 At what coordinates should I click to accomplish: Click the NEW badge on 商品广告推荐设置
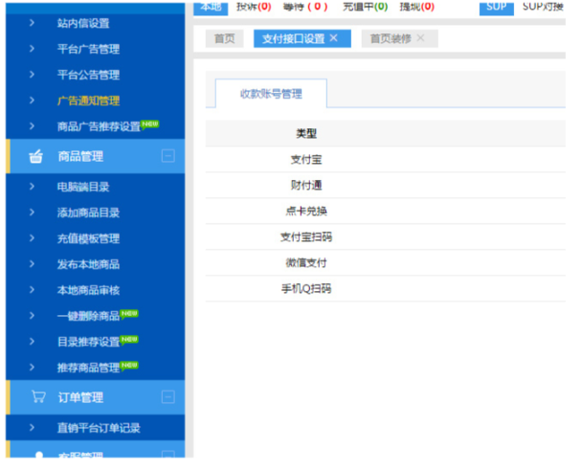click(150, 123)
